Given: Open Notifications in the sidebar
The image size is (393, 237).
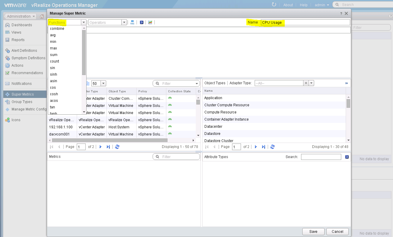Looking at the screenshot, I should click(x=21, y=84).
